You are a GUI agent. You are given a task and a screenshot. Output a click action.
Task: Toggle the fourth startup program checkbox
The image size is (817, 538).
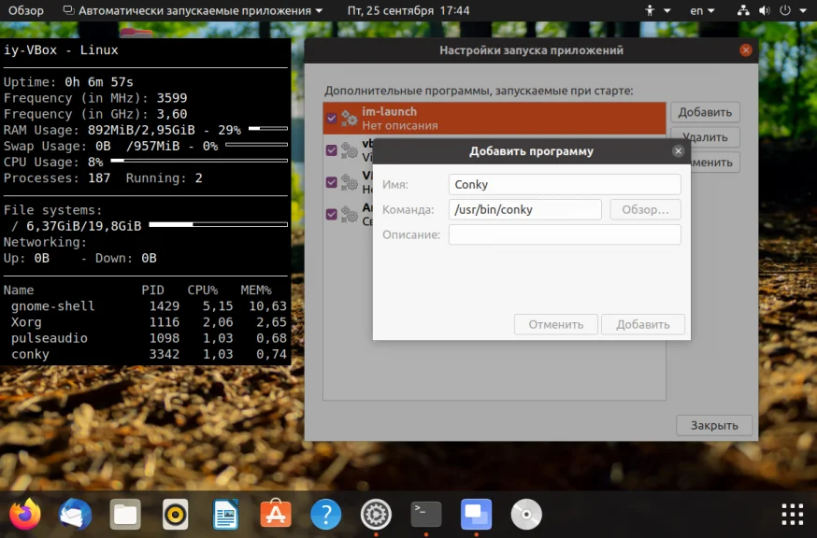point(332,214)
